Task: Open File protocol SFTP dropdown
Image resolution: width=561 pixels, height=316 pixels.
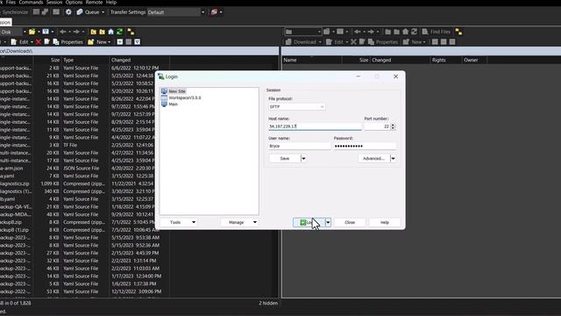Action: point(297,107)
